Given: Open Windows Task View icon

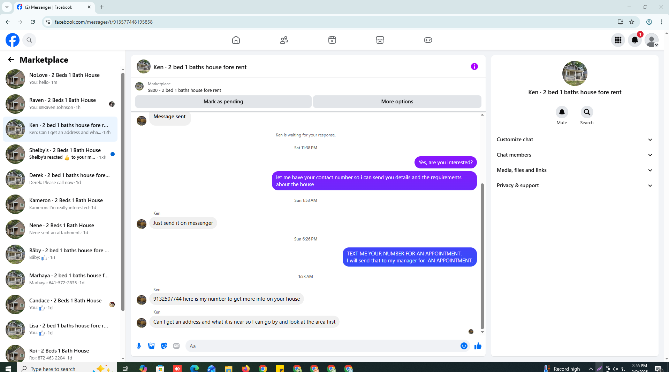Looking at the screenshot, I should 126,368.
